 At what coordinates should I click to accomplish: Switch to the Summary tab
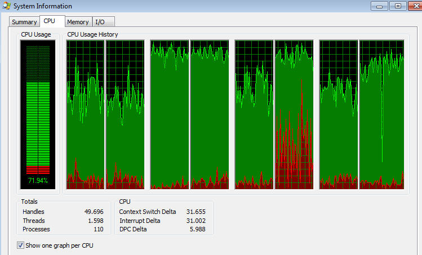[24, 22]
